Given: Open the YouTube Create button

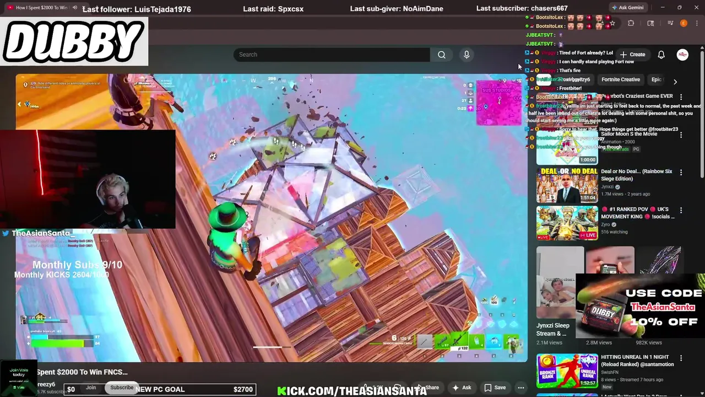Looking at the screenshot, I should coord(632,55).
